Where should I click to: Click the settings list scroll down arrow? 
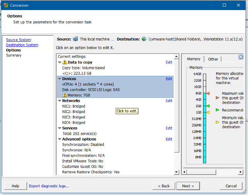pos(177,171)
